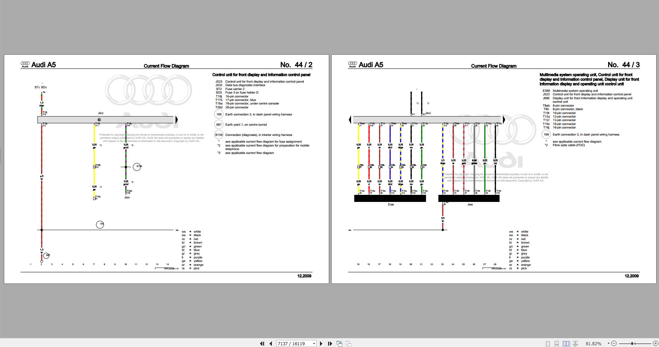Screen dimensions: 659x347
Task: Click the 'Audi A5' title on left page
Action: [43, 65]
